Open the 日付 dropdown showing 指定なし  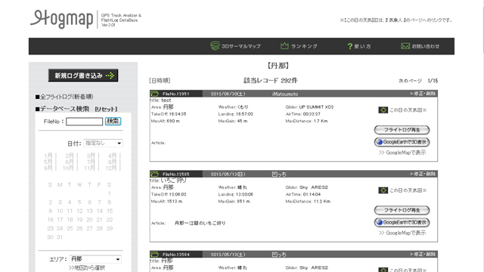coord(103,143)
